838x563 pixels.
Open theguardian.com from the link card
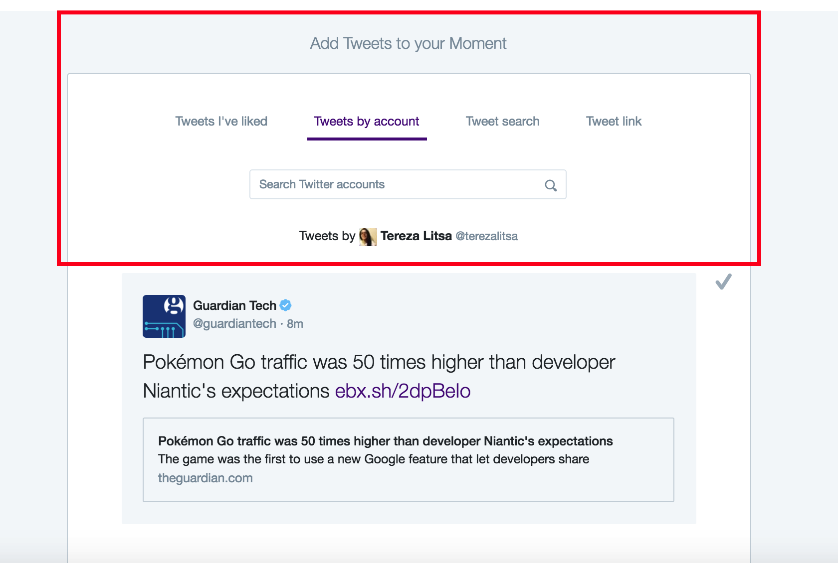(205, 478)
